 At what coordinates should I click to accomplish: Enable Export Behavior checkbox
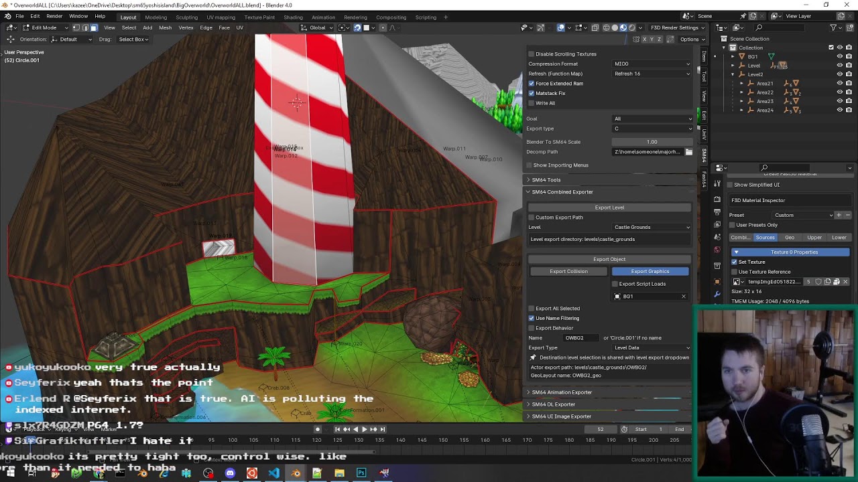tap(532, 328)
